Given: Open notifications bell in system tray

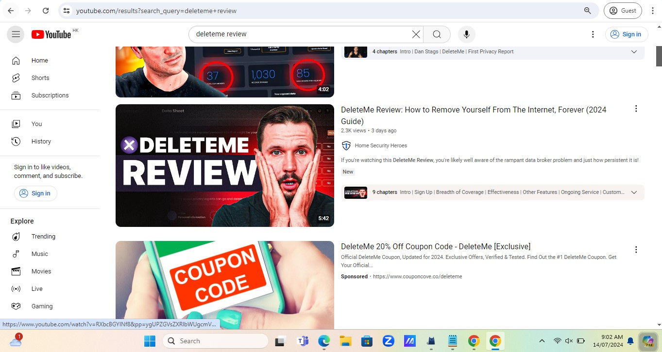Looking at the screenshot, I should [630, 341].
